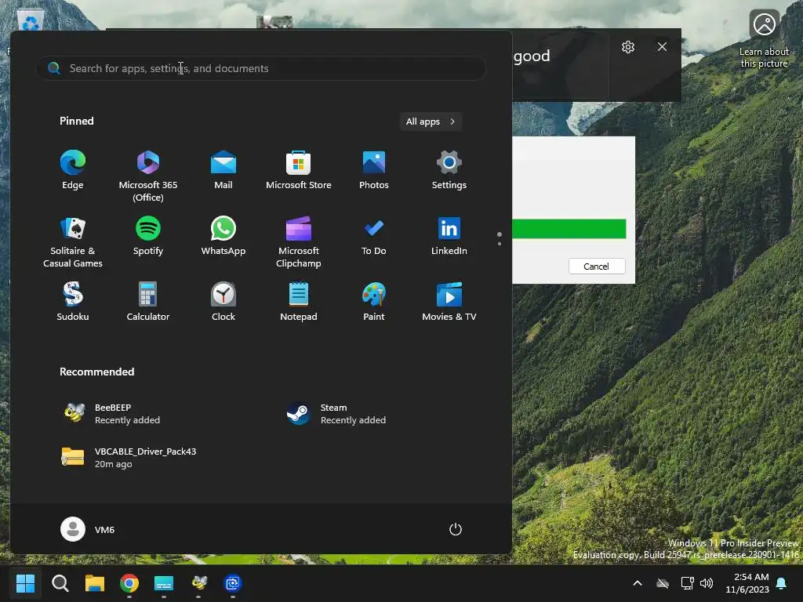Viewport: 803px width, 602px height.
Task: Open the gear settings in background window
Action: pyautogui.click(x=628, y=47)
